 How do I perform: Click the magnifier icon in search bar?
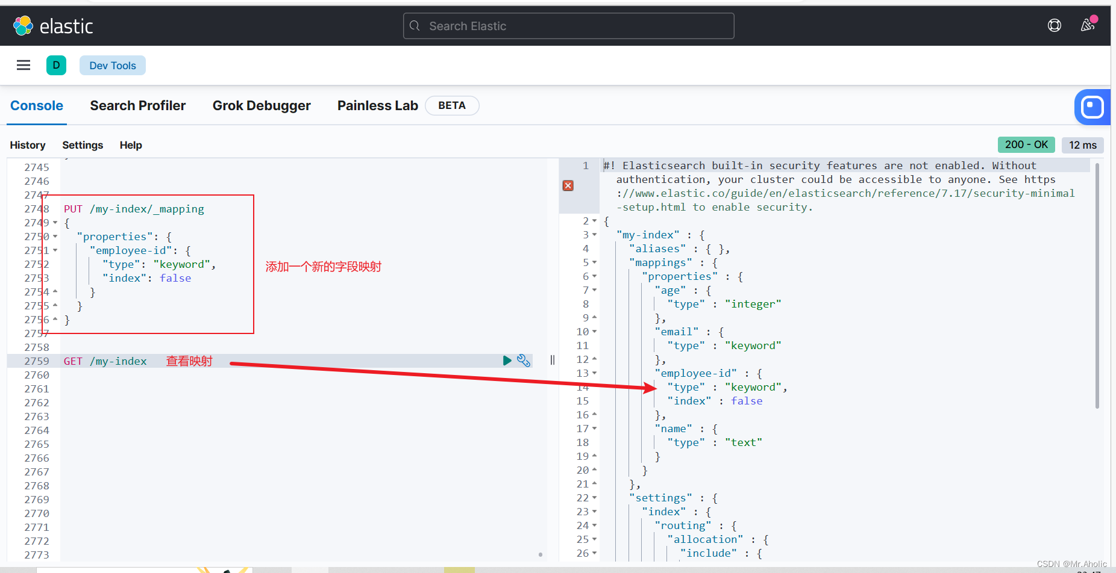pos(415,26)
